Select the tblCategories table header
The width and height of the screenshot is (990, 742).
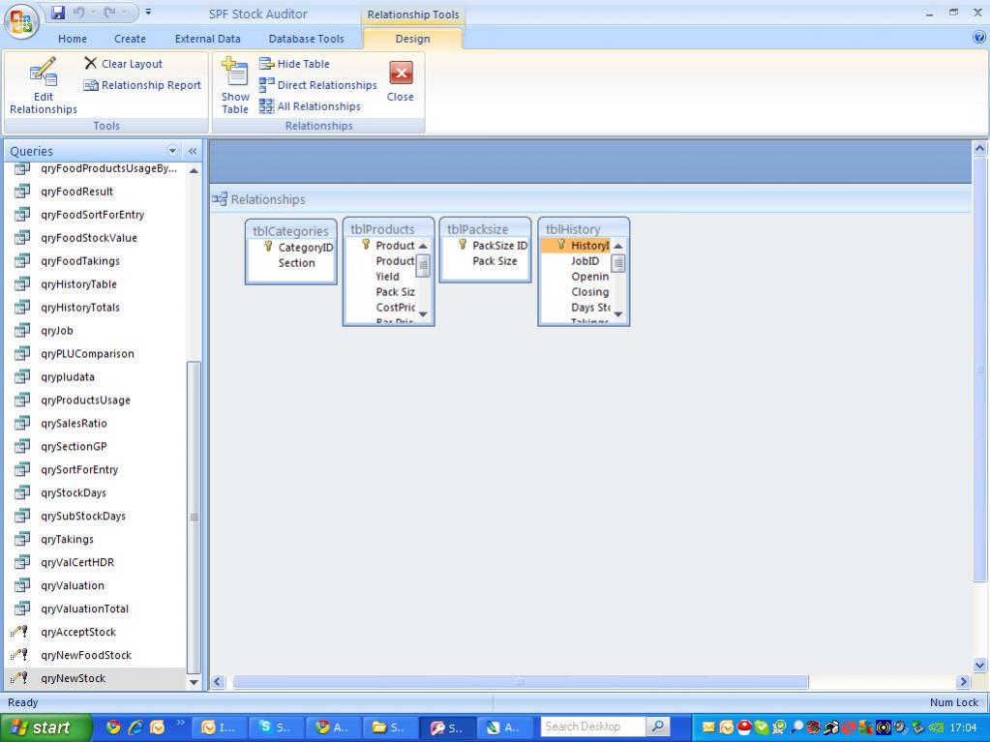[x=290, y=231]
